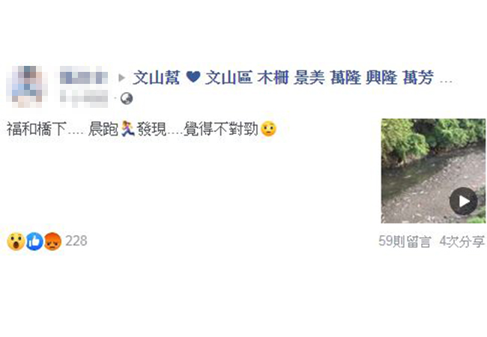The height and width of the screenshot is (337, 487).
Task: Open the 4次分享 shares link
Action: (x=462, y=241)
